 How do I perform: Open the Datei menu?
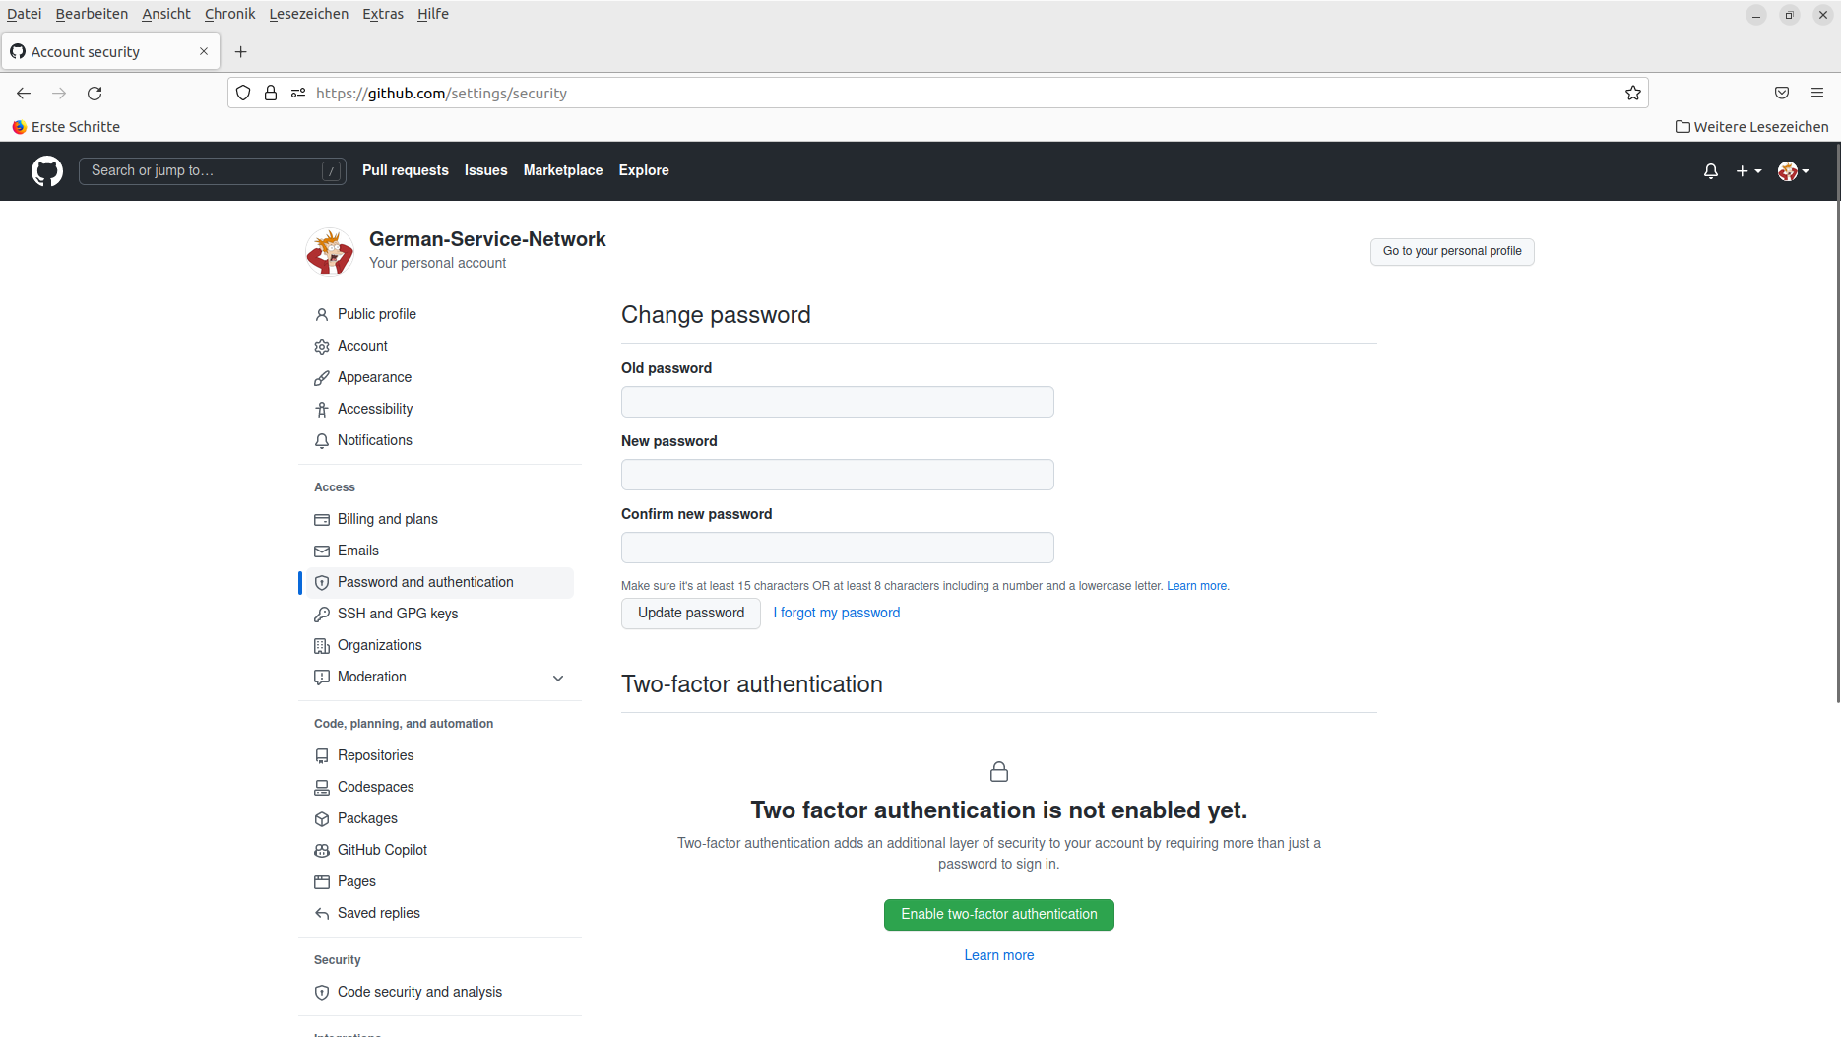point(25,14)
